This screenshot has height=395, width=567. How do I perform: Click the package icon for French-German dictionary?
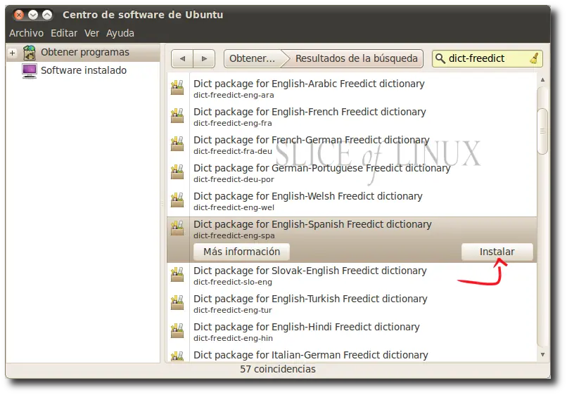click(x=177, y=144)
